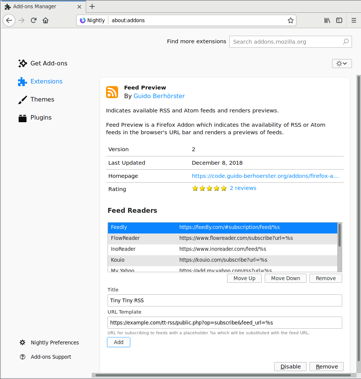Screen dimensions: 361x379
Task: Select the InoReader row
Action: [x=223, y=249]
